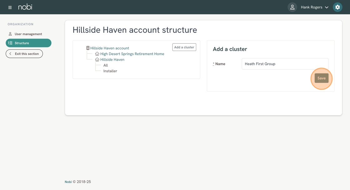Click the nobi logo
Viewport: 350px width, 190px height.
pyautogui.click(x=25, y=7)
